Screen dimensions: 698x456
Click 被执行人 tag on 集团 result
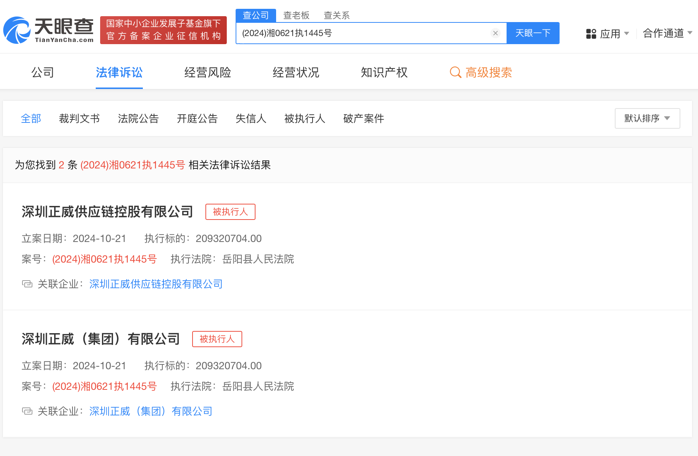point(217,339)
